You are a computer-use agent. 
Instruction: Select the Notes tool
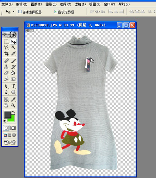tap(6, 99)
